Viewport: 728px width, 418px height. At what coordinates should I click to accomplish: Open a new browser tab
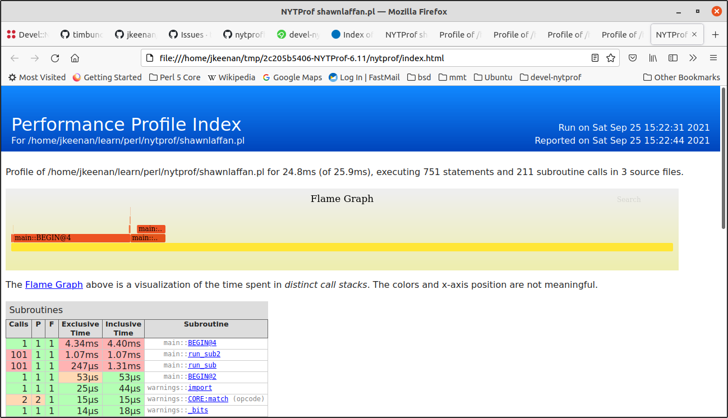coord(715,35)
